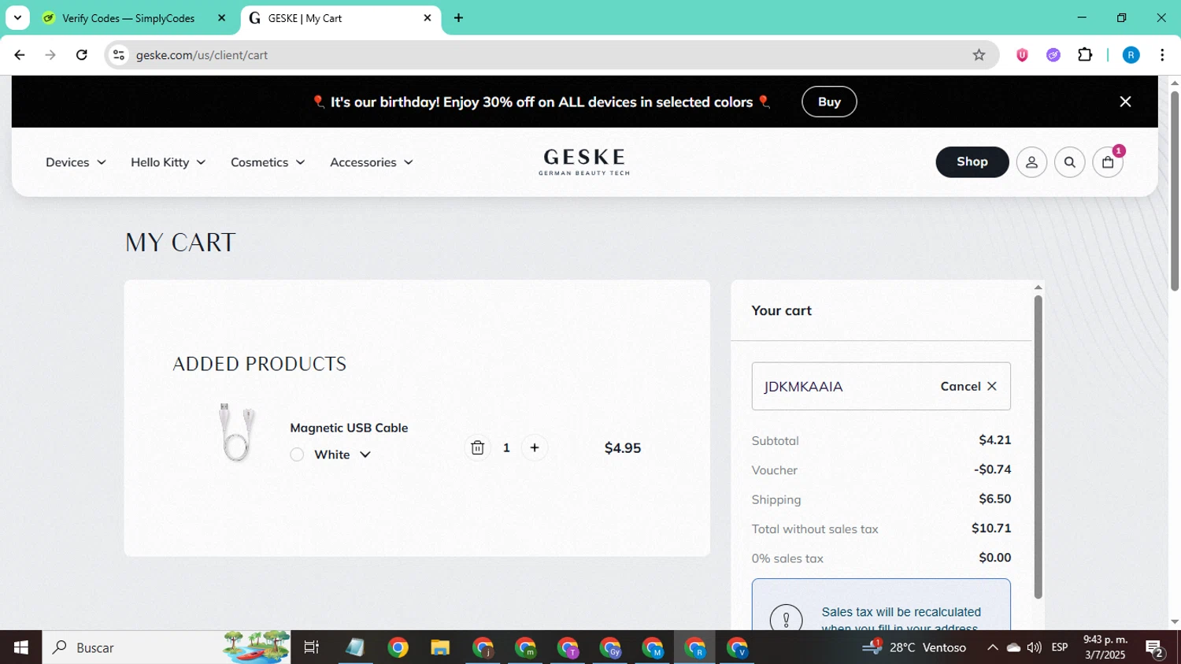The width and height of the screenshot is (1181, 664).
Task: Click the $10.71 total without sales tax
Action: point(991,528)
